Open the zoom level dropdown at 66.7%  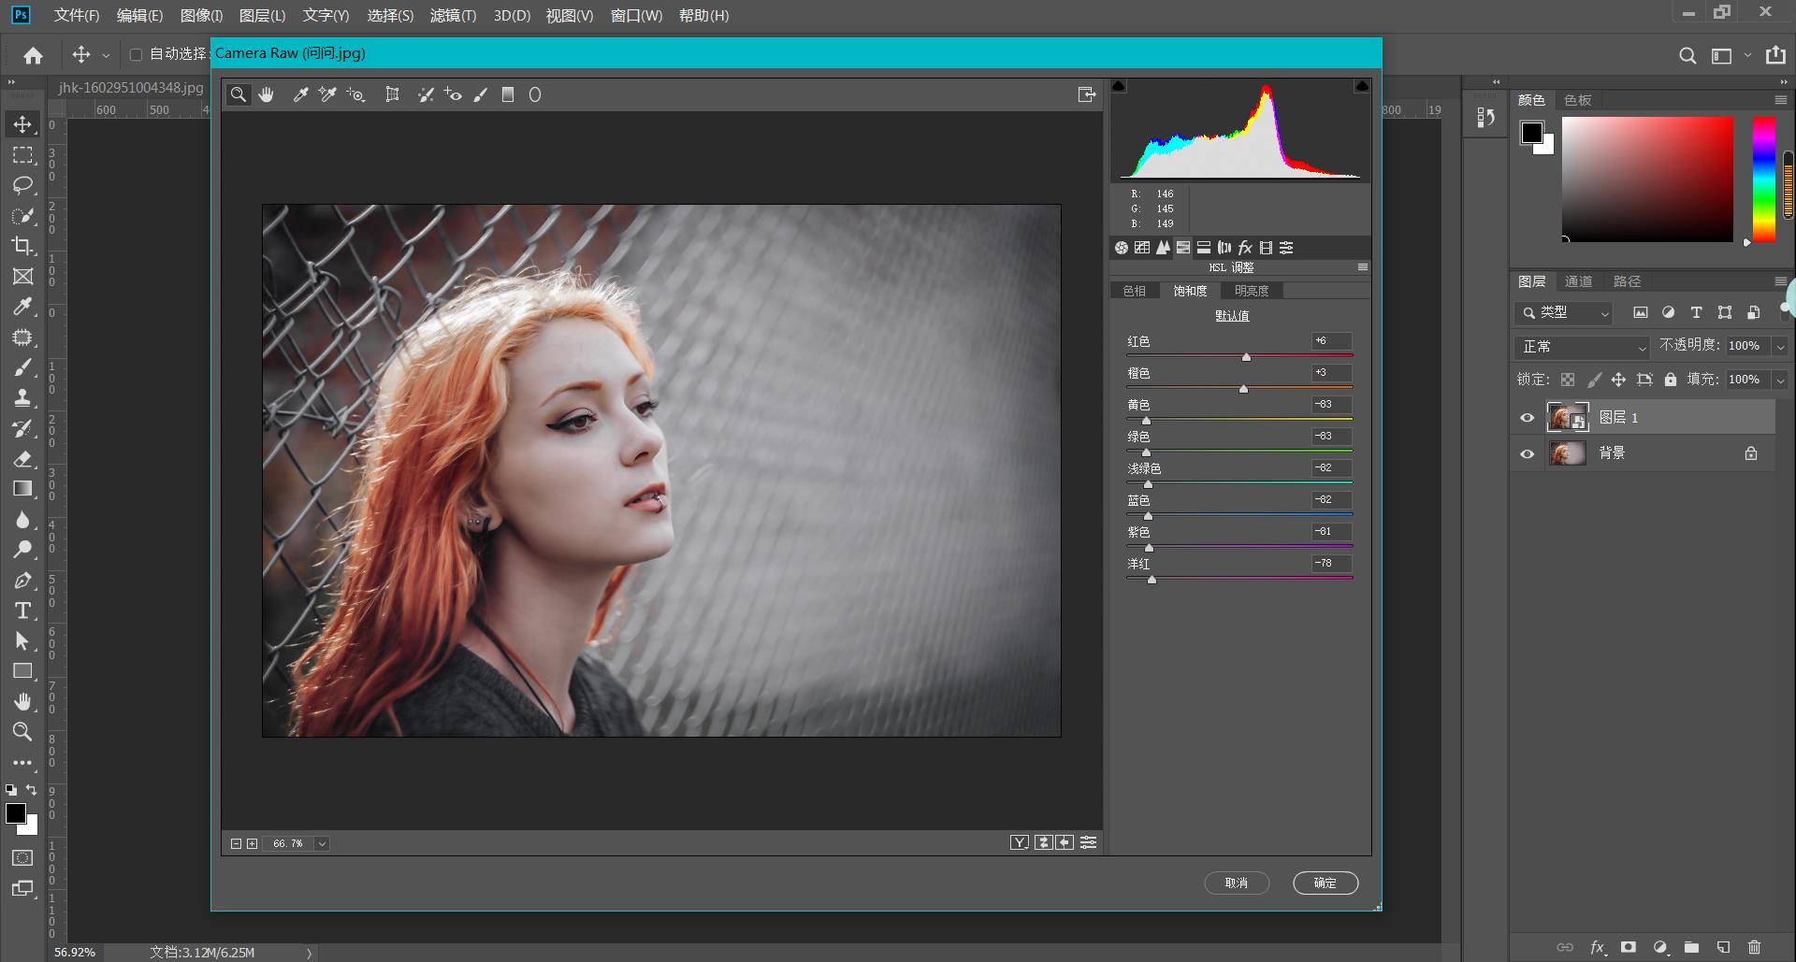[x=322, y=843]
